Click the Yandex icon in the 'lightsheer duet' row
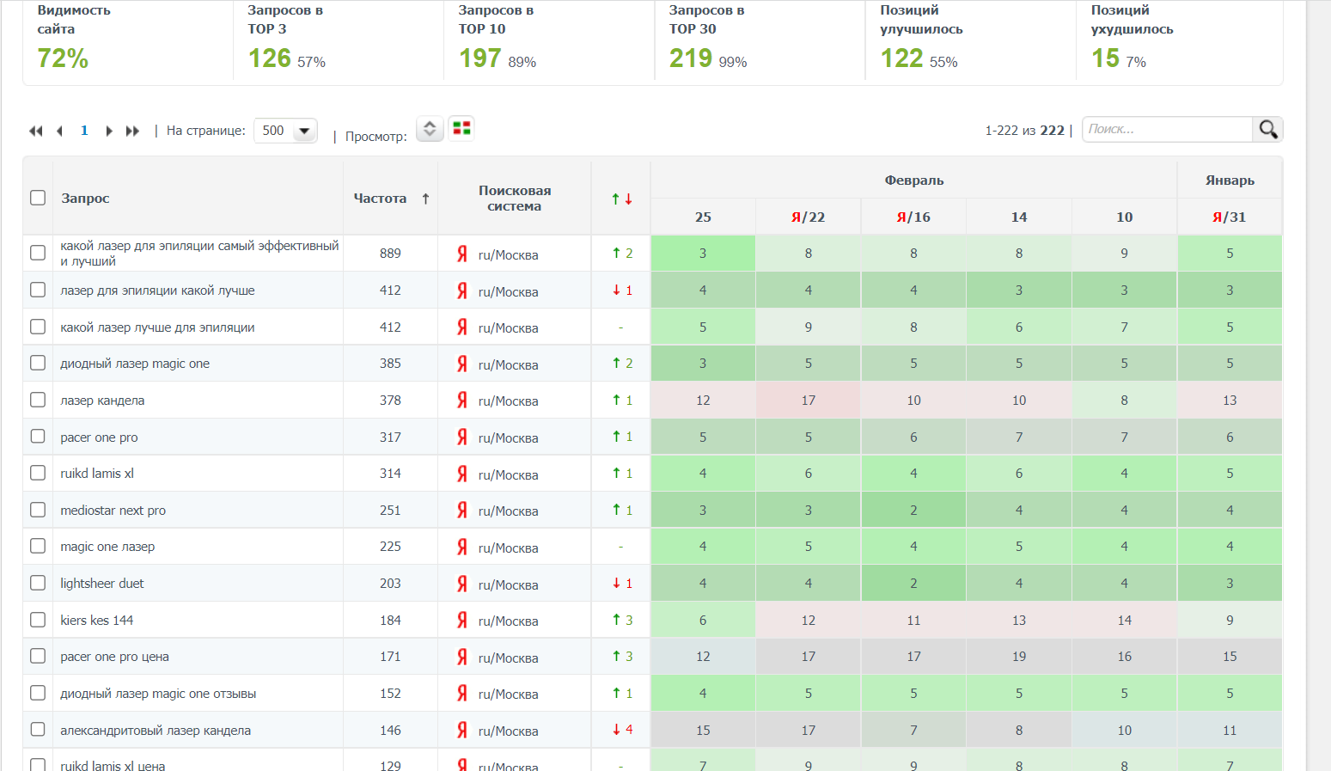 coord(462,584)
